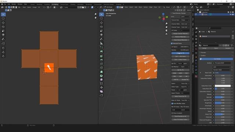The image size is (235, 132).
Task: Select the Knife tool
Action: tap(101, 68)
